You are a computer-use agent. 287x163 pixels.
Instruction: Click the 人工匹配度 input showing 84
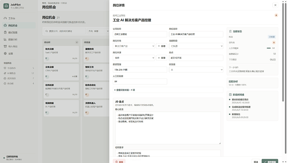[140, 81]
